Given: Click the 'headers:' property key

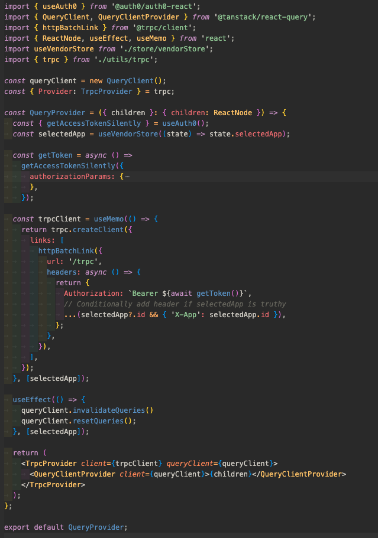Looking at the screenshot, I should coord(64,272).
